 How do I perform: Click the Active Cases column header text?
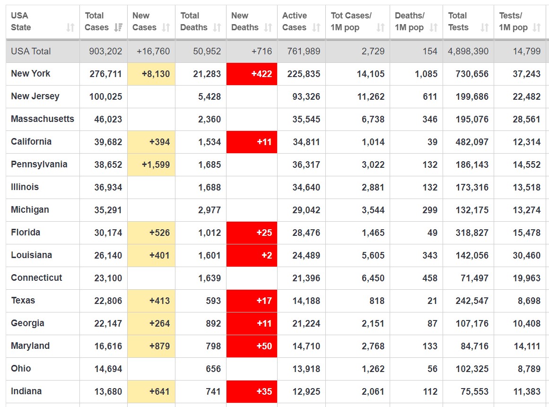click(x=294, y=22)
